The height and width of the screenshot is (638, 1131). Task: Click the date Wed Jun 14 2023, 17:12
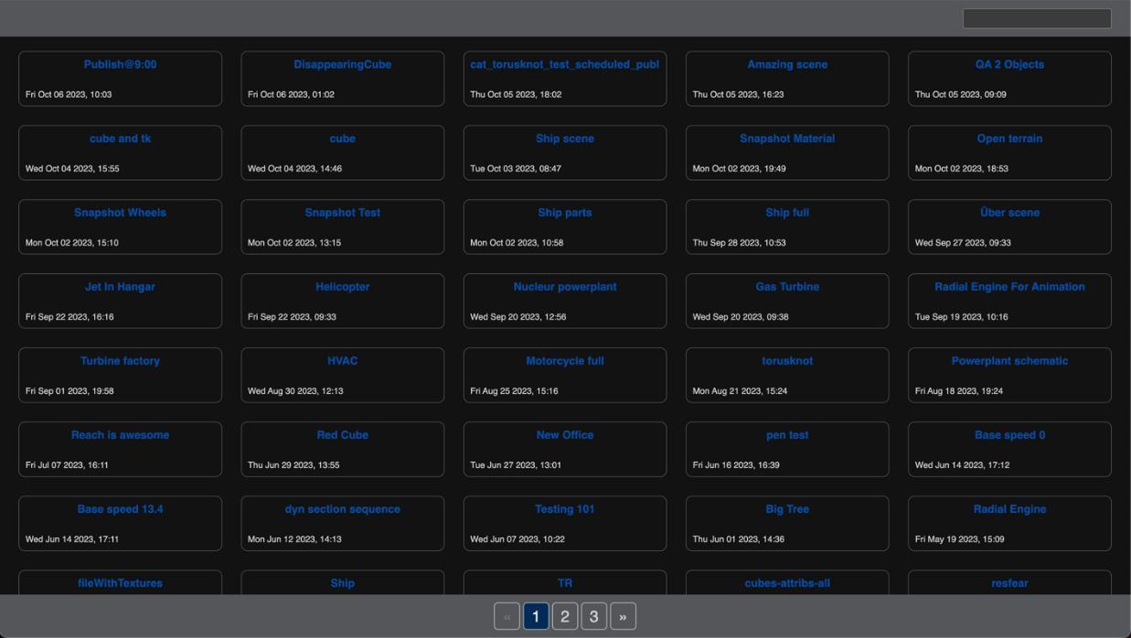[962, 464]
